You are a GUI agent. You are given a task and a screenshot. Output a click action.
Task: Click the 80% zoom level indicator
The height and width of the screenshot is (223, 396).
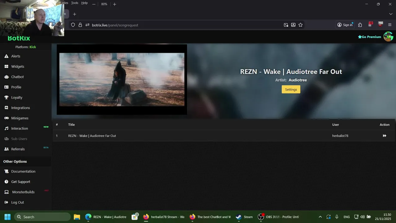[x=104, y=4]
